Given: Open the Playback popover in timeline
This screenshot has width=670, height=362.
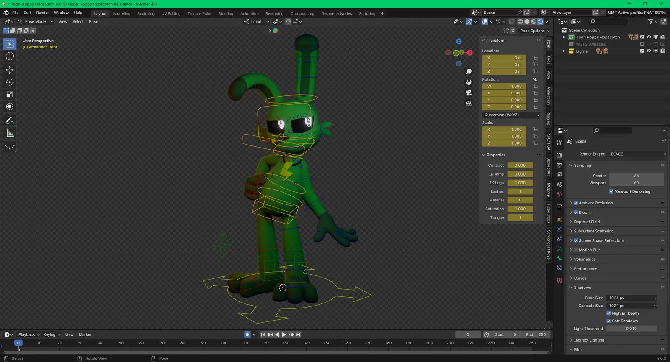Looking at the screenshot, I should point(28,334).
